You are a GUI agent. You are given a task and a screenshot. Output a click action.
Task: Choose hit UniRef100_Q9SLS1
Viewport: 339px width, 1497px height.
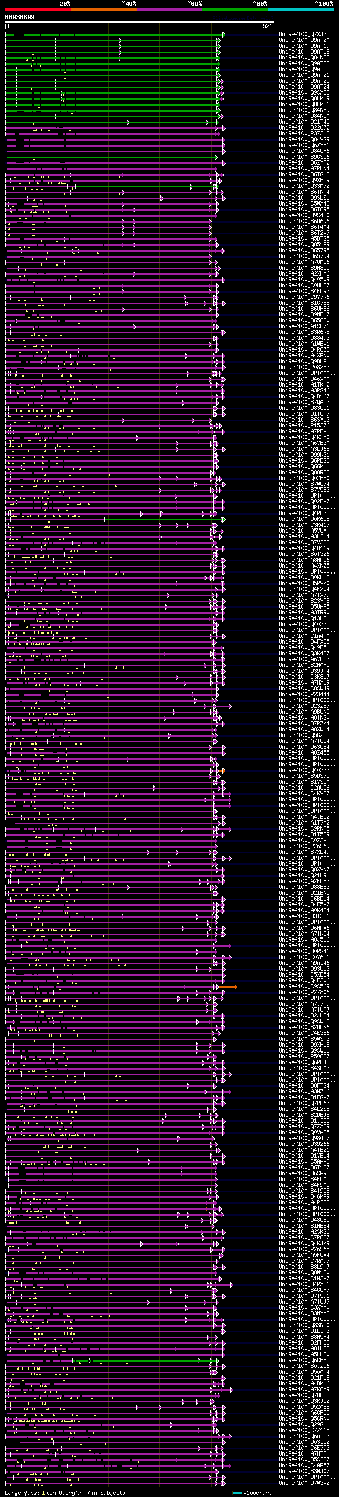(x=304, y=198)
